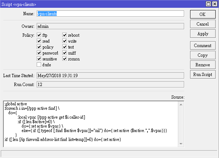Maximize the Script window
The width and height of the screenshot is (219, 158).
(208, 4)
